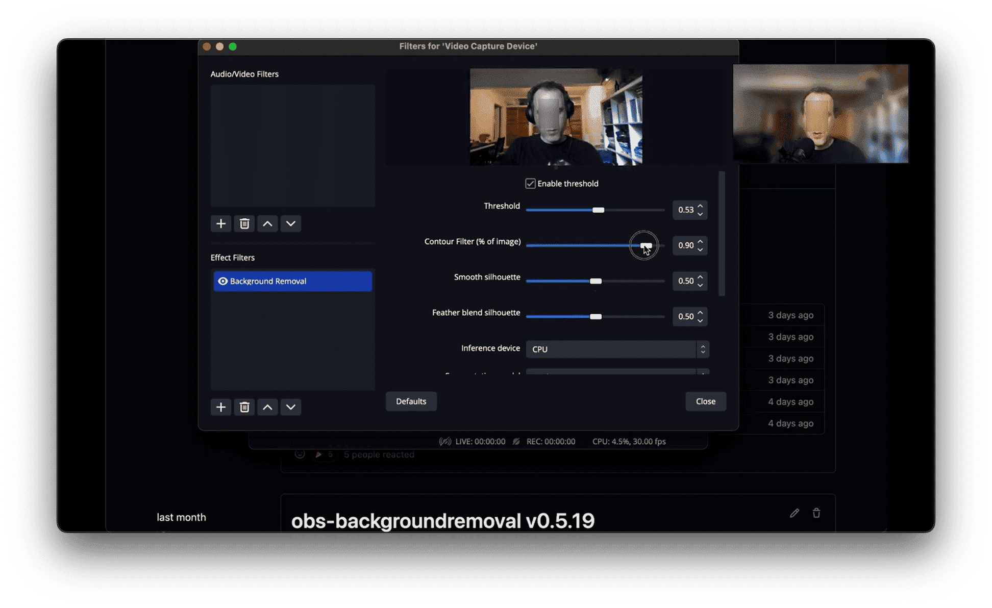Viewport: 992px width, 608px height.
Task: Click the Defaults button
Action: click(x=411, y=401)
